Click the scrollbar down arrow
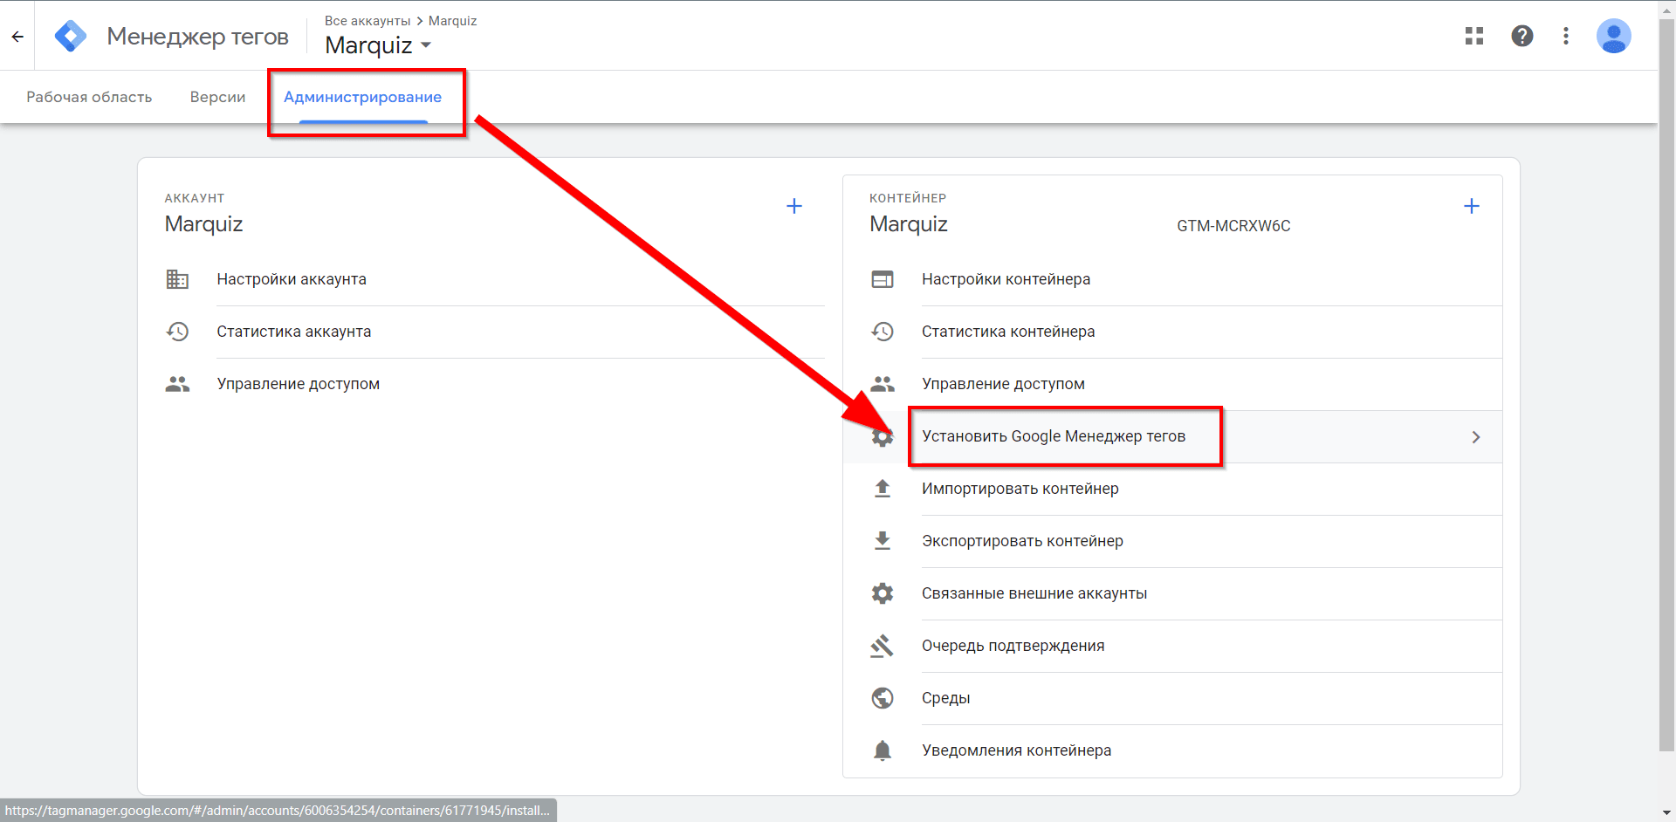This screenshot has height=822, width=1676. click(x=1666, y=813)
